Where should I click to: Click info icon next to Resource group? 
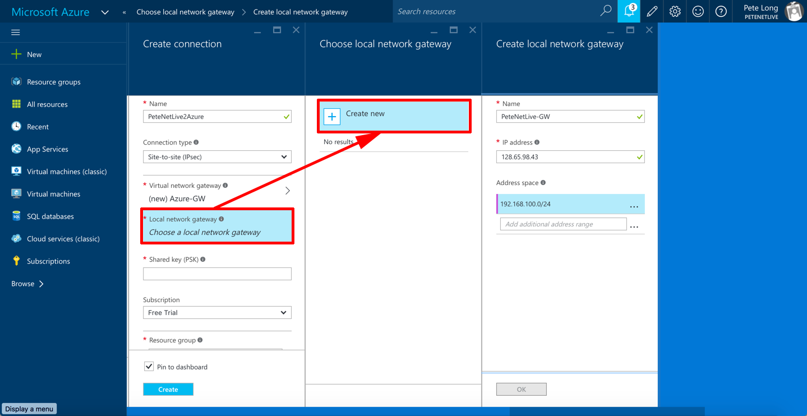pos(200,340)
